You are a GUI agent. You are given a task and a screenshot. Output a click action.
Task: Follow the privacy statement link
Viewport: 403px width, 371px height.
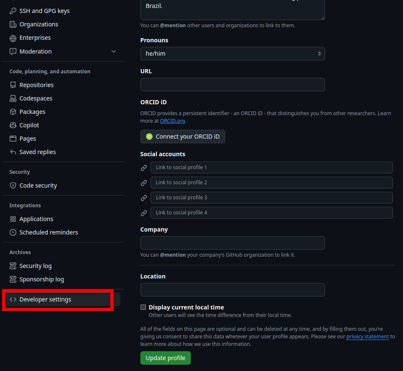pos(367,337)
